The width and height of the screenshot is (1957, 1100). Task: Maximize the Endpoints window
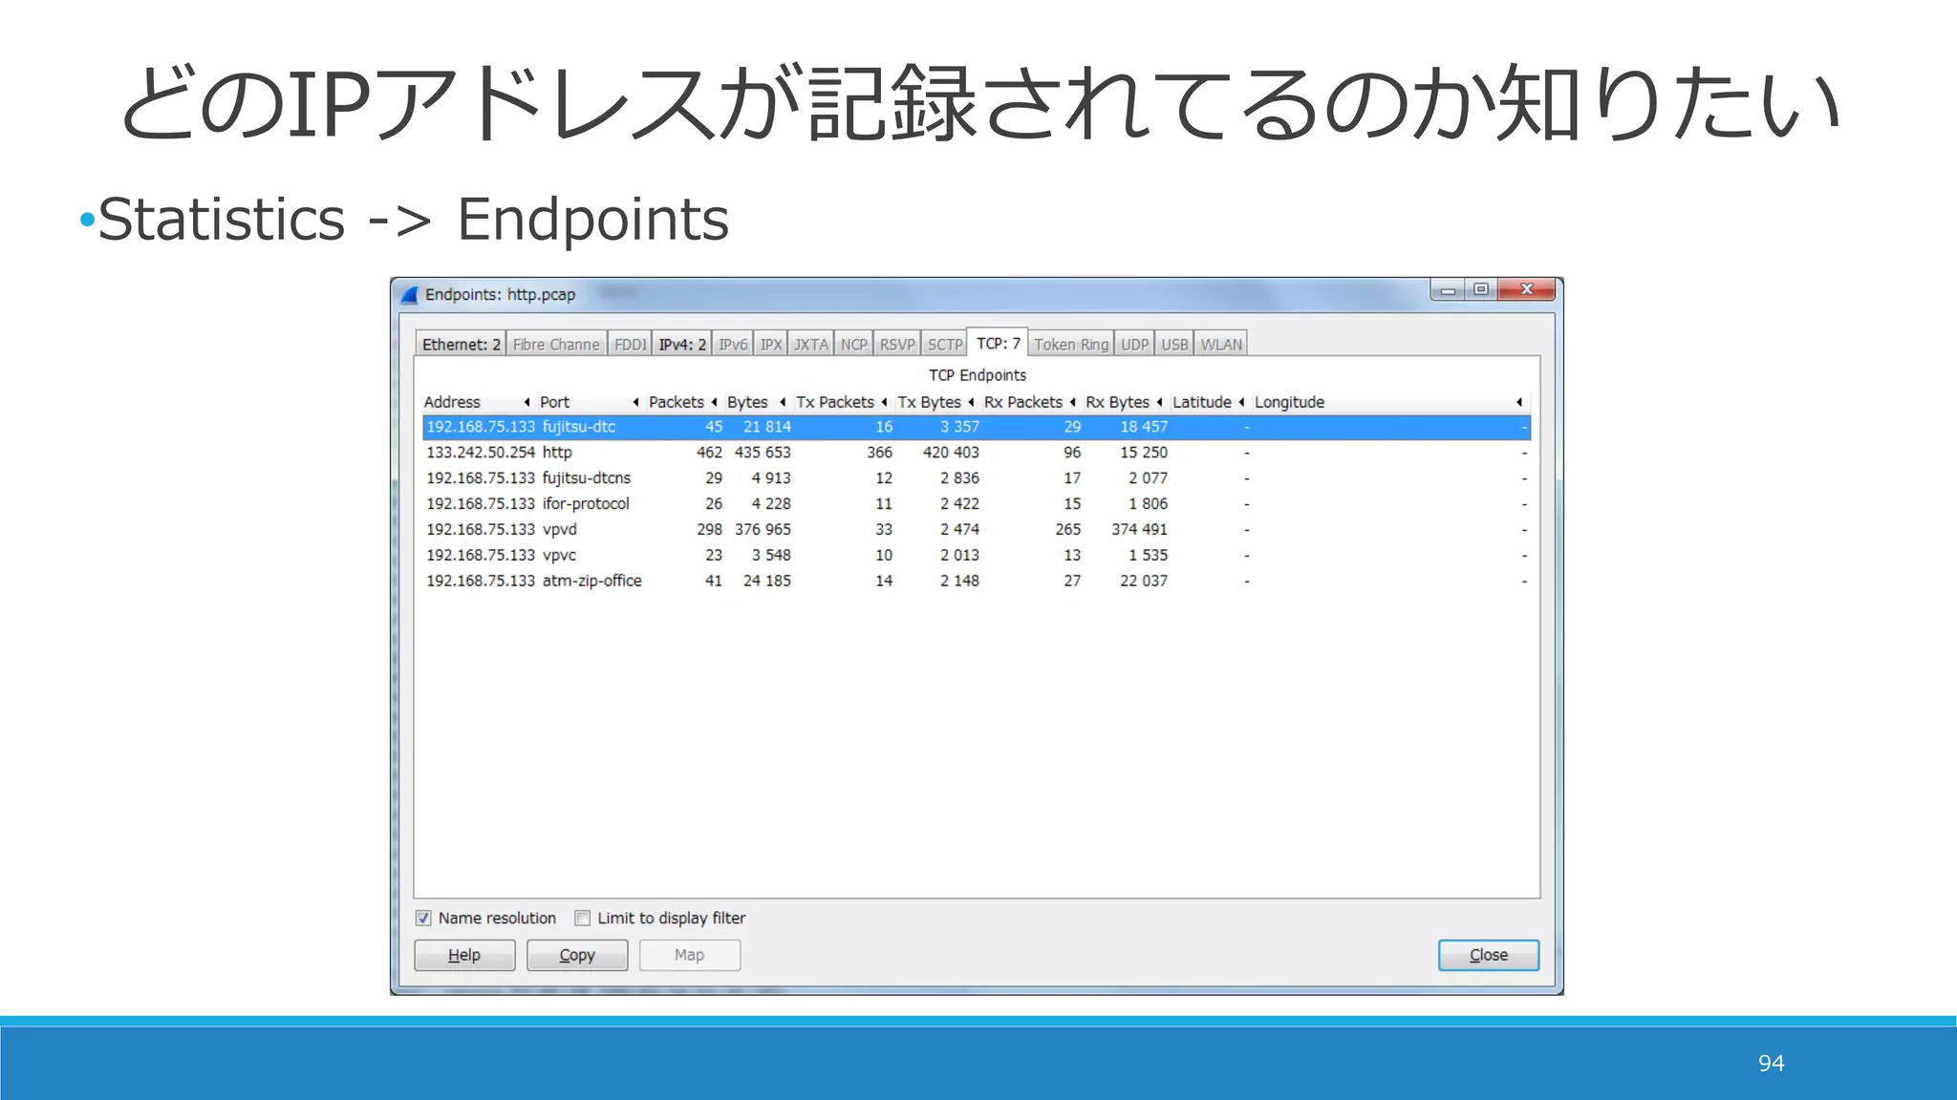(1481, 290)
